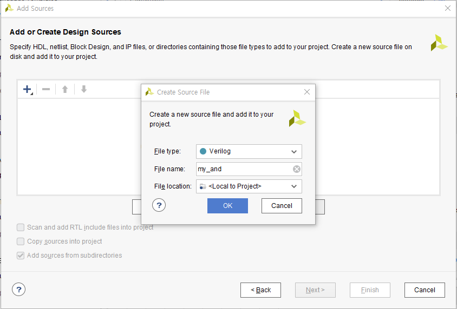Cancel the Create Source File dialog

[282, 206]
